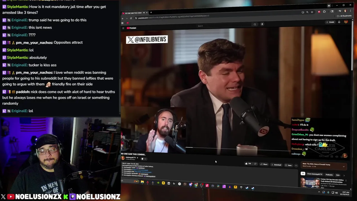
Task: Open the 'Former CIA Spy Reveals' video thumbnail
Action: pyautogui.click(x=310, y=183)
